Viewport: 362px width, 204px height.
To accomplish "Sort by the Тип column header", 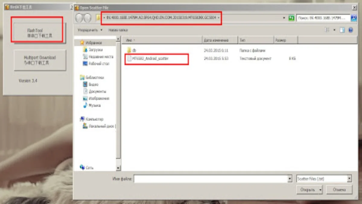I will [256, 40].
